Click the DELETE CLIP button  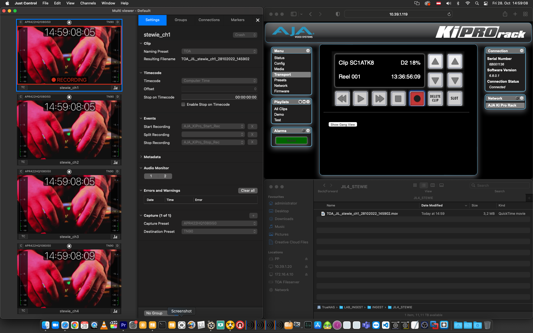(435, 99)
